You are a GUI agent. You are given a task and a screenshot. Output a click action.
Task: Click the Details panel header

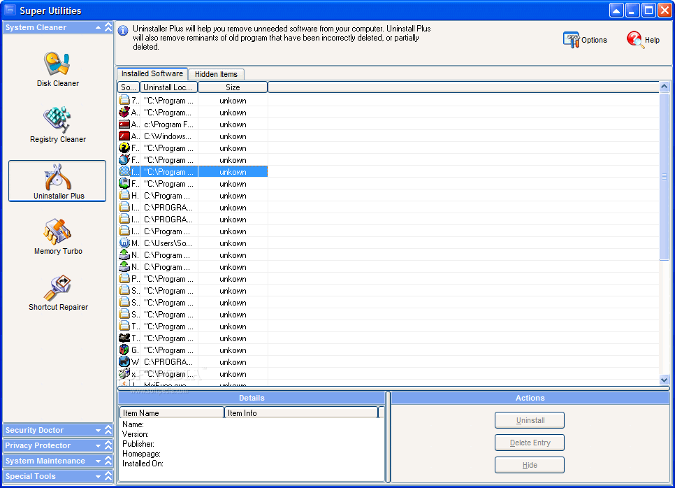tap(252, 398)
